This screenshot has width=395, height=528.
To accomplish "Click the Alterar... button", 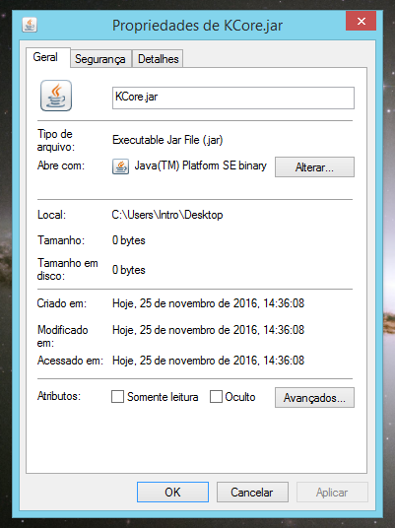I will point(314,167).
